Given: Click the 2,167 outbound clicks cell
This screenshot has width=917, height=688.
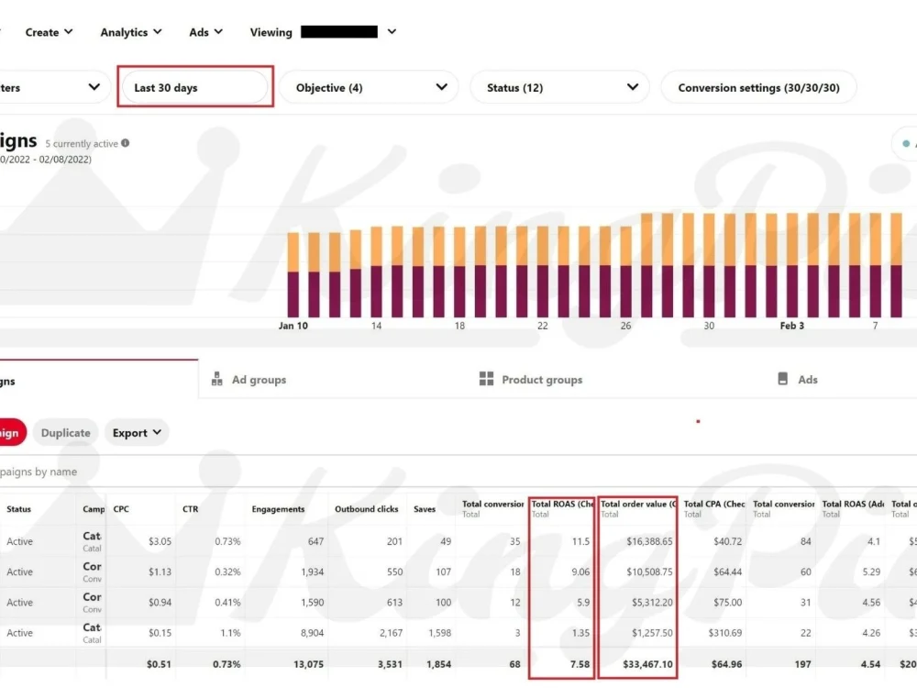Looking at the screenshot, I should click(391, 633).
